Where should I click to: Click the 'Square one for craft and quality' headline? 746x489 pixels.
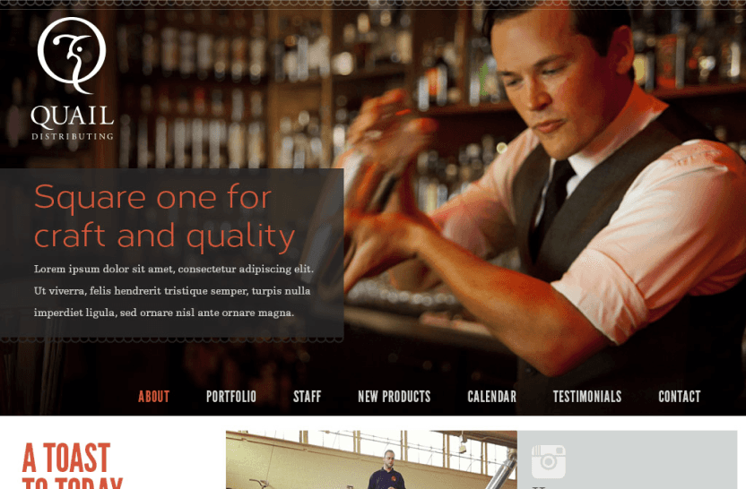tap(164, 216)
